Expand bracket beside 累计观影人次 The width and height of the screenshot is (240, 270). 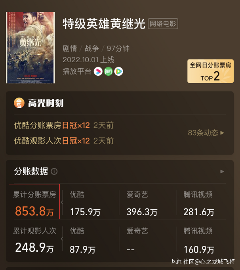[62, 239]
